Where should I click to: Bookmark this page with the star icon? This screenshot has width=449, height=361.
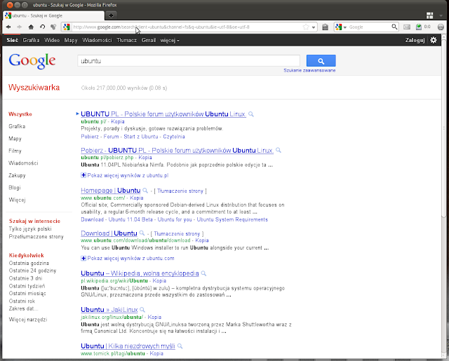(x=306, y=27)
